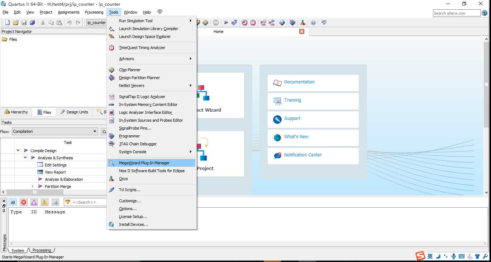Open the System Console submenu
This screenshot has height=262, width=491.
point(152,152)
